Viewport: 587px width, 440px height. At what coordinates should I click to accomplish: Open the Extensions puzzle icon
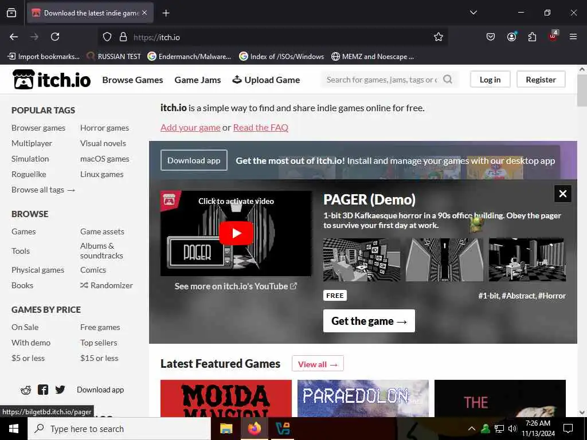coord(532,37)
